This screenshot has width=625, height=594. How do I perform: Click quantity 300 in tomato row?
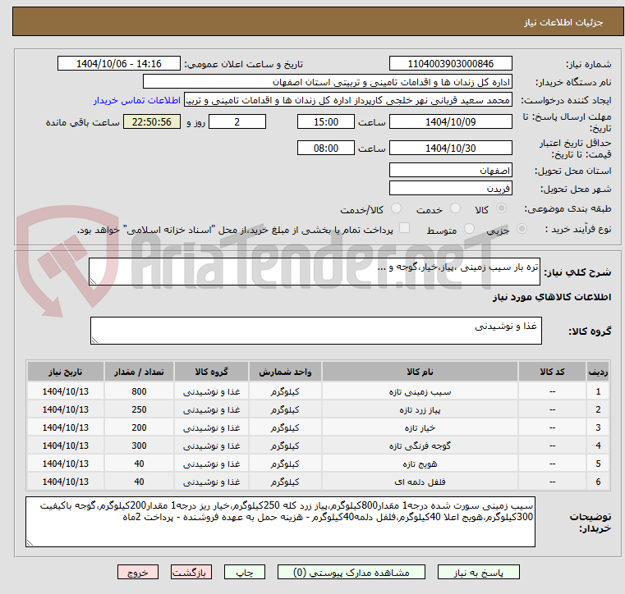click(139, 445)
